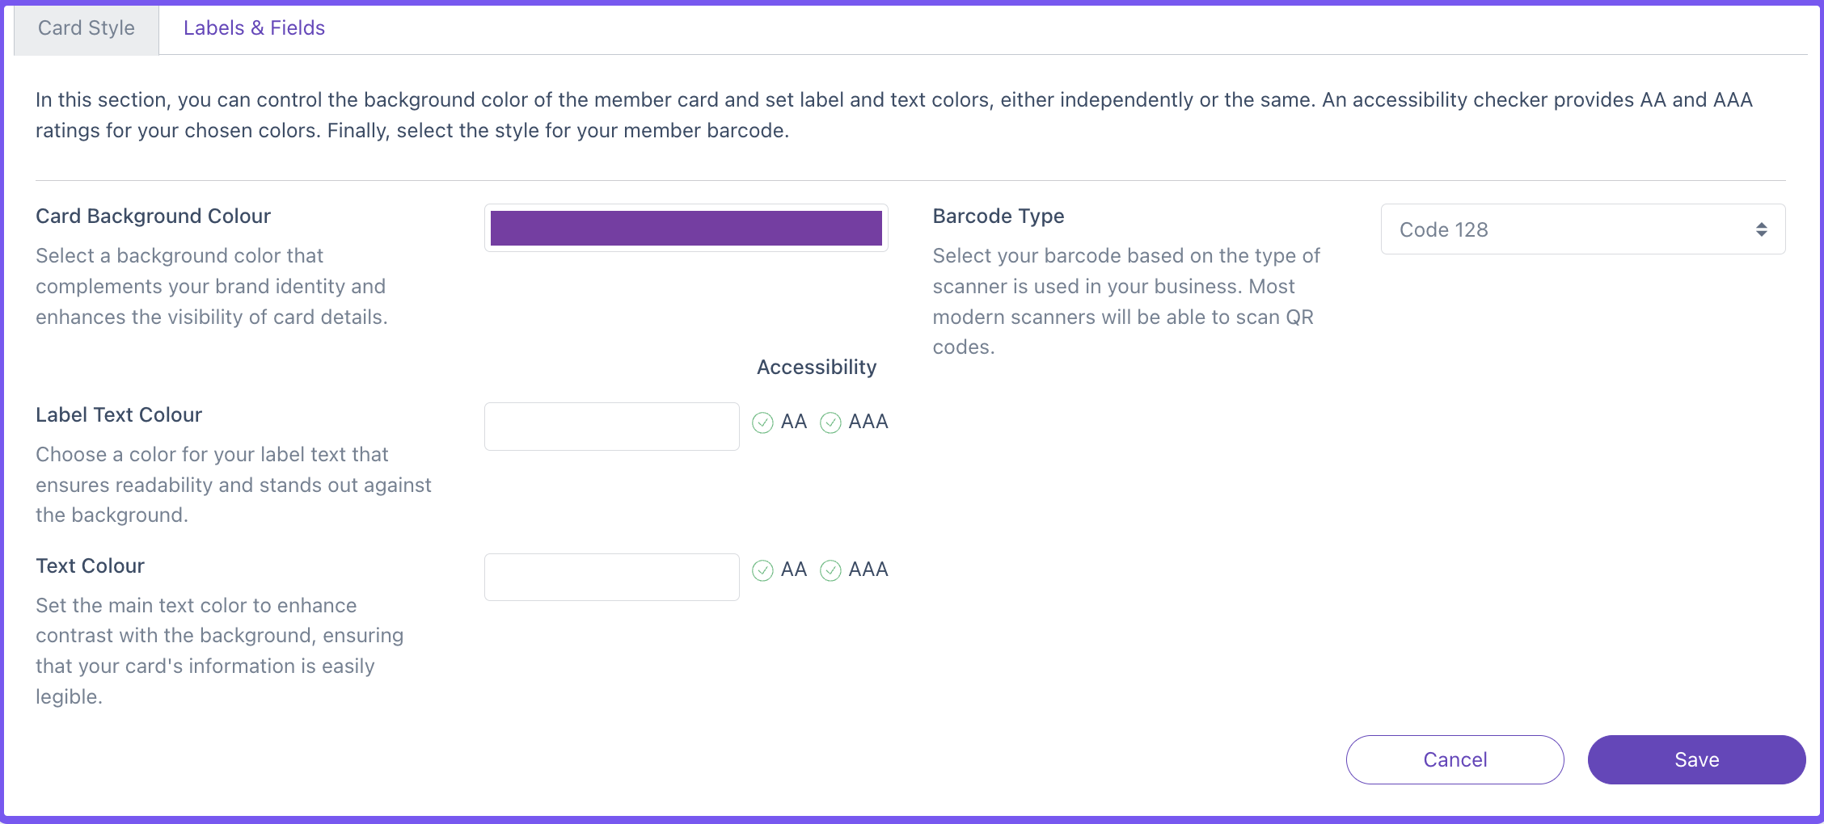
Task: Click the Label Text AA checkmark icon
Action: tap(762, 423)
